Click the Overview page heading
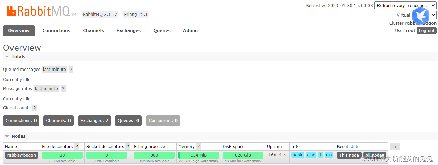 [22, 48]
